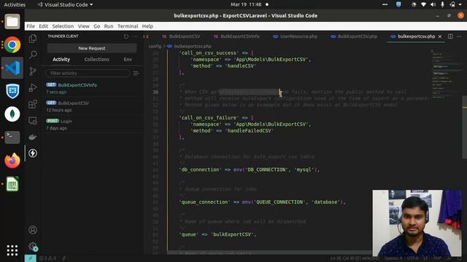Show Applications grid in the dock
The image size is (467, 262).
[12, 250]
